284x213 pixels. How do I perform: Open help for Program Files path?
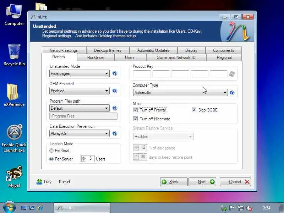pos(115,108)
